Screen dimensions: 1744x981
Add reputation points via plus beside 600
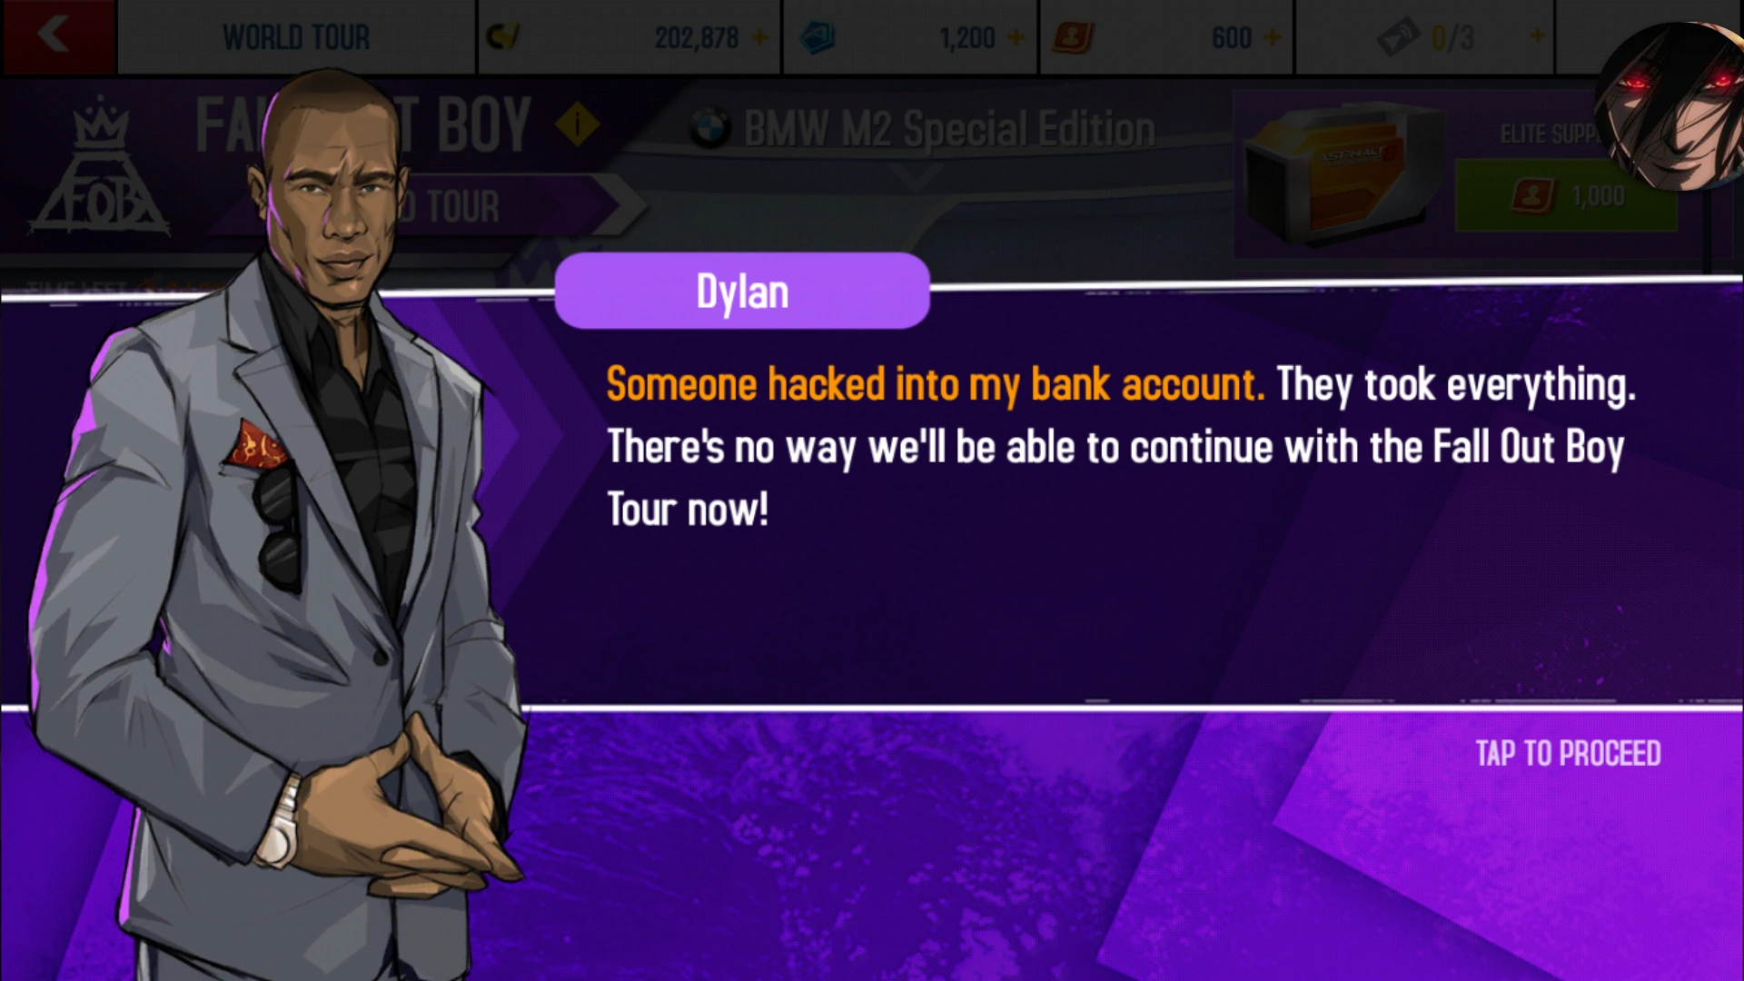click(x=1273, y=37)
